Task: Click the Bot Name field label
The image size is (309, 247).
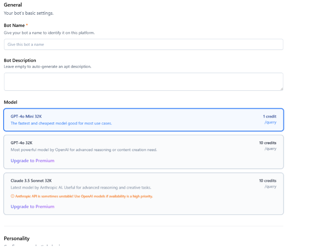Action: (14, 25)
